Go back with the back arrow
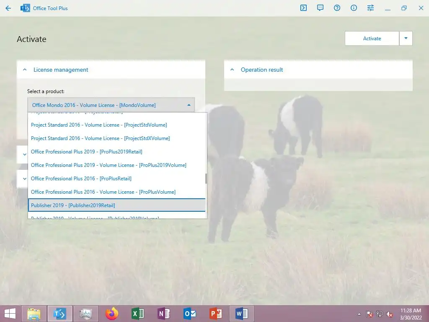 click(8, 8)
